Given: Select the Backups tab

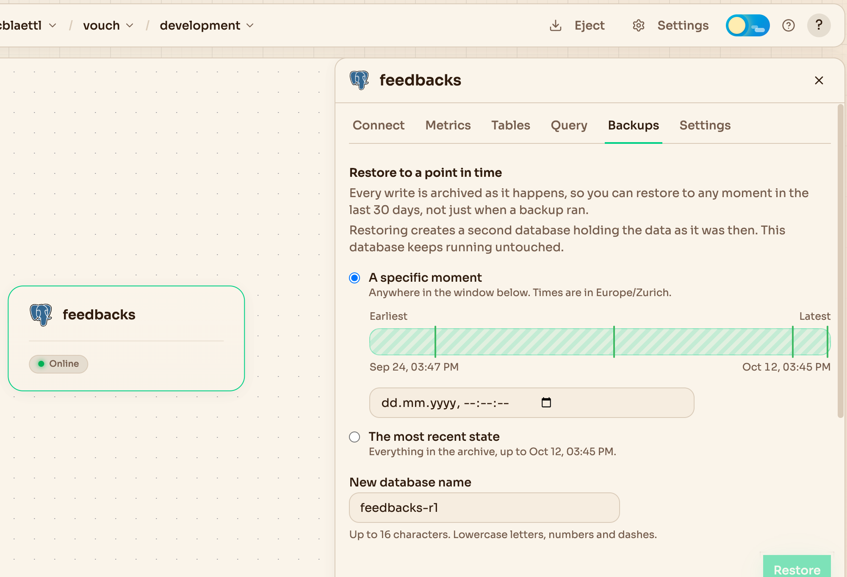Looking at the screenshot, I should pos(634,125).
